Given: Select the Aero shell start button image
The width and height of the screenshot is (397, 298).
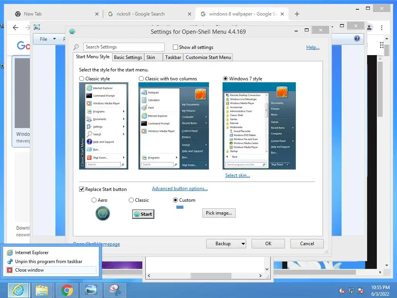Looking at the screenshot, I should coord(102,213).
